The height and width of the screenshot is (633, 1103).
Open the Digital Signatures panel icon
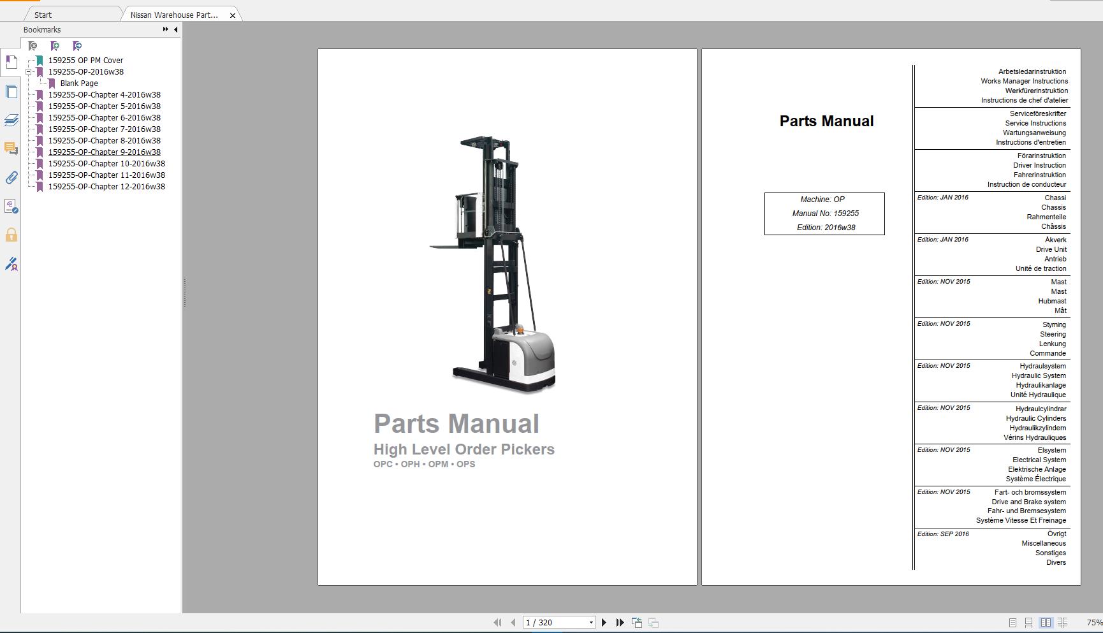(11, 206)
